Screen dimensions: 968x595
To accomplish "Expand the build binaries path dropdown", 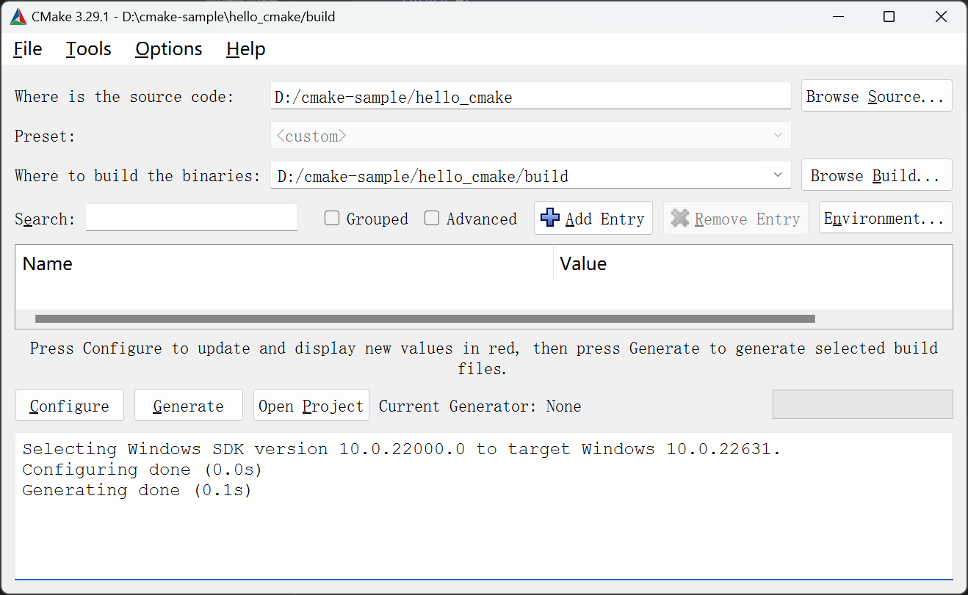I will 778,175.
